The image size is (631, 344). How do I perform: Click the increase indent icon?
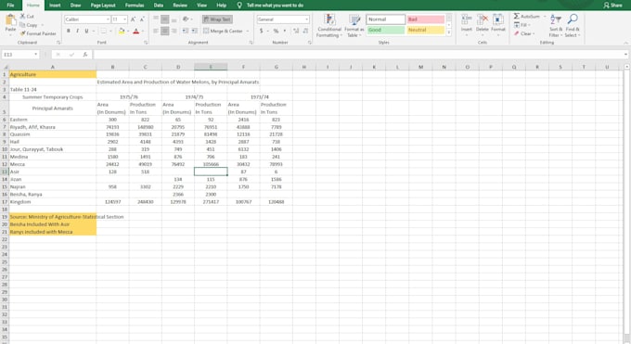pyautogui.click(x=194, y=31)
